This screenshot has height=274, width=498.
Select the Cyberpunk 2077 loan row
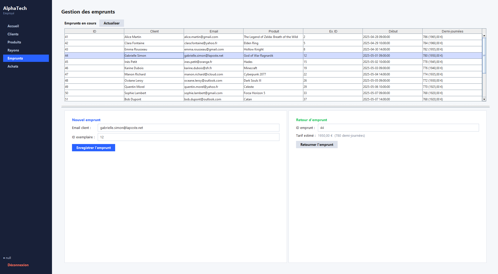pyautogui.click(x=273, y=74)
